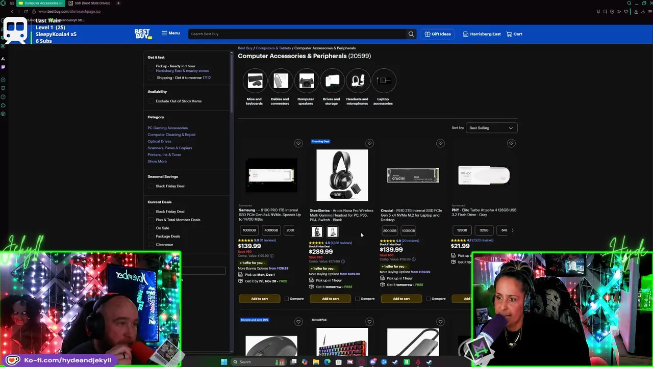Expand categories with Show More
Image resolution: width=653 pixels, height=367 pixels.
pyautogui.click(x=157, y=161)
